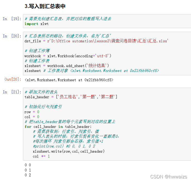
Task: Click the for cell_header in table_header line
Action: [x=58, y=127]
